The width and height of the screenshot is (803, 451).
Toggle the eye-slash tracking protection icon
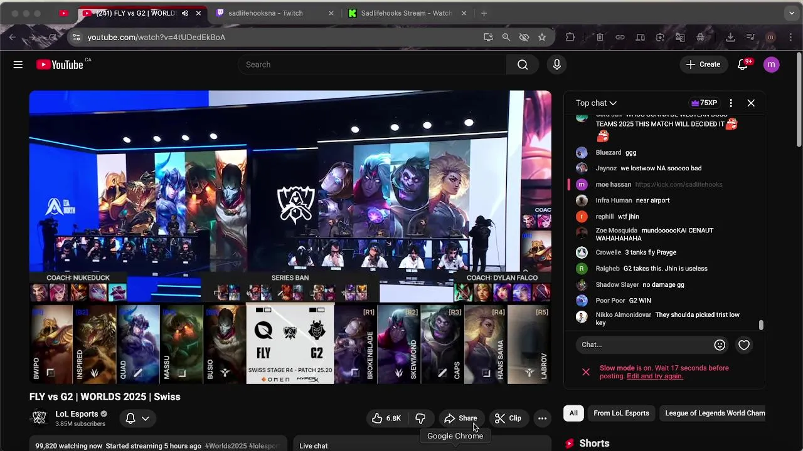tap(524, 38)
